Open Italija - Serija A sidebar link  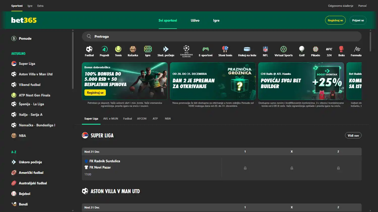click(x=30, y=115)
